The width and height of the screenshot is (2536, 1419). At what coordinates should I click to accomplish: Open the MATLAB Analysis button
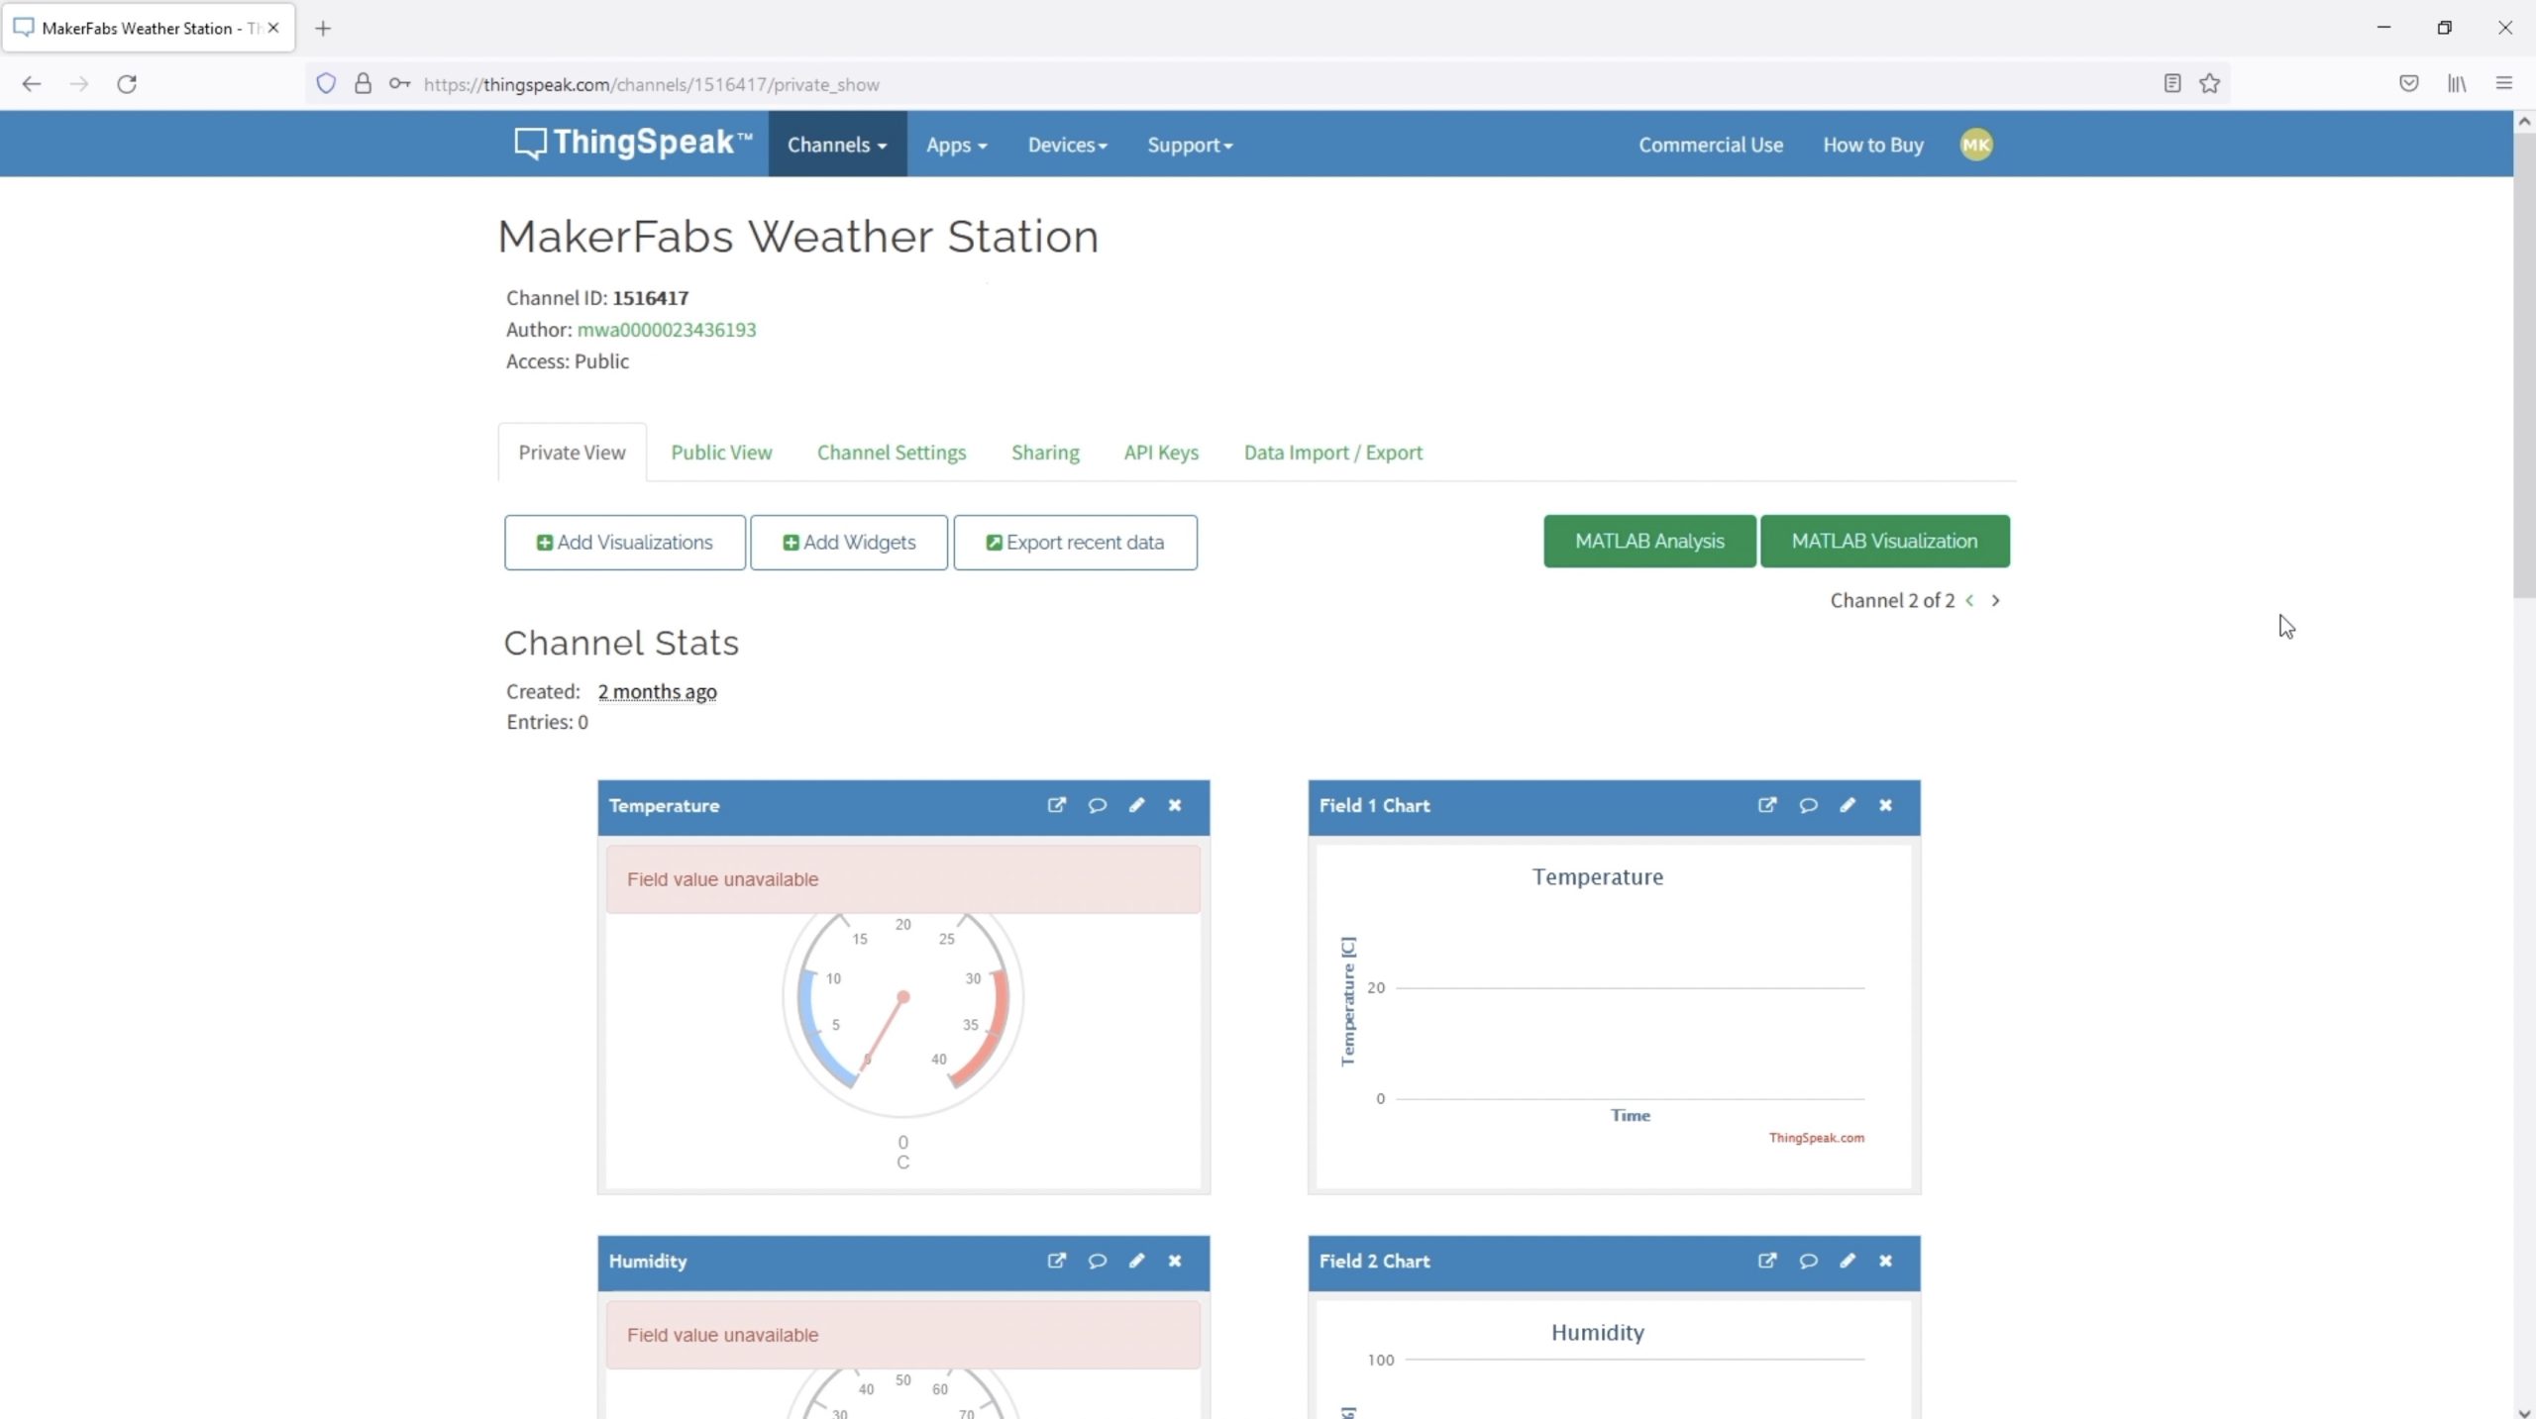pyautogui.click(x=1648, y=541)
